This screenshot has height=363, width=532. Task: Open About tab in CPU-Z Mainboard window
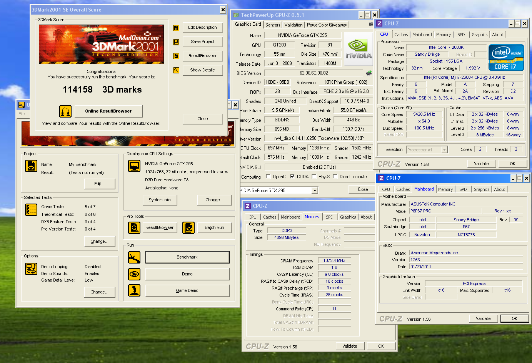point(500,189)
